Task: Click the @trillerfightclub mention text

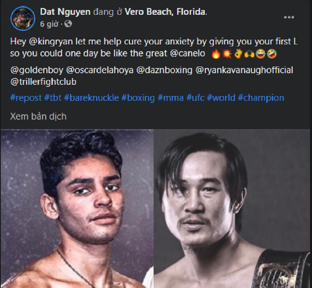Action: coord(43,82)
